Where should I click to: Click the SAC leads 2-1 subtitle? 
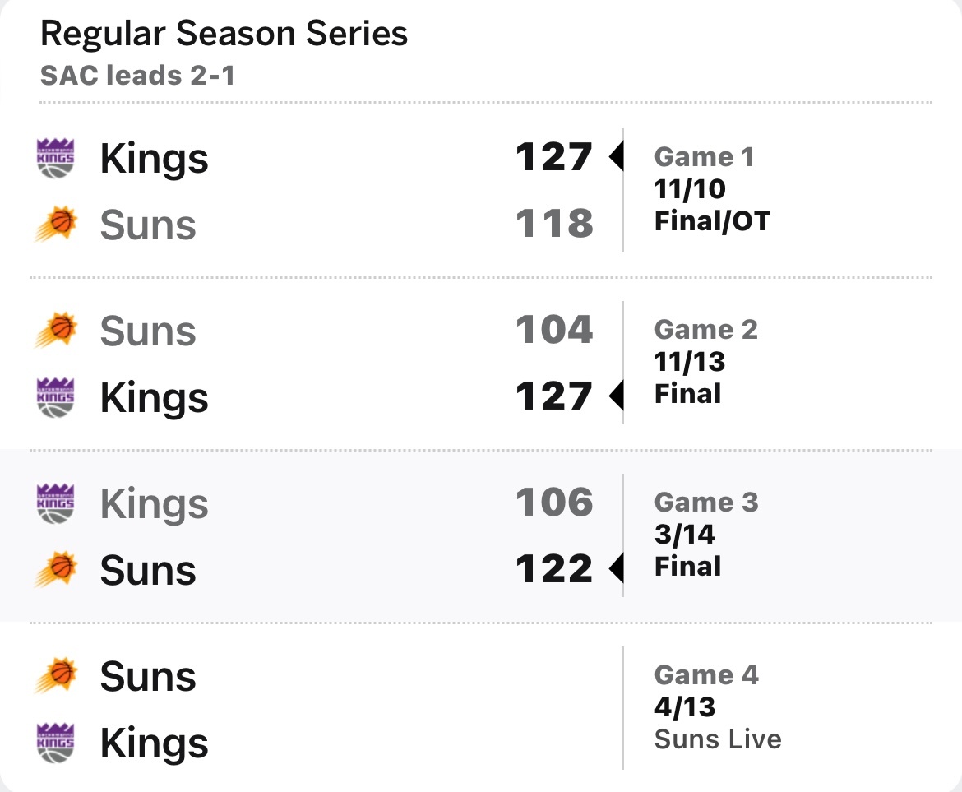click(137, 76)
